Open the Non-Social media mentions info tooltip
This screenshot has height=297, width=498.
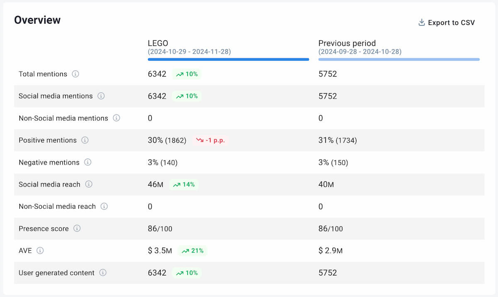tap(116, 118)
